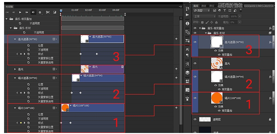Filter layers by type (T) icon

click(225, 10)
